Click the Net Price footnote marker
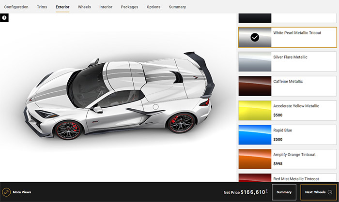 coord(267,190)
